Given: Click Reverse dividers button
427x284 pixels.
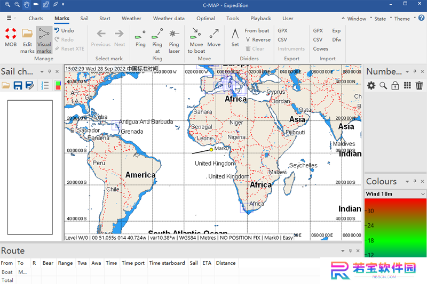Looking at the screenshot, I should coord(258,39).
